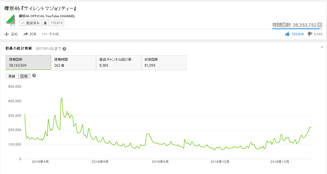Click the thumbs-down dislike icon
Image resolution: width=327 pixels, height=174 pixels.
click(310, 34)
